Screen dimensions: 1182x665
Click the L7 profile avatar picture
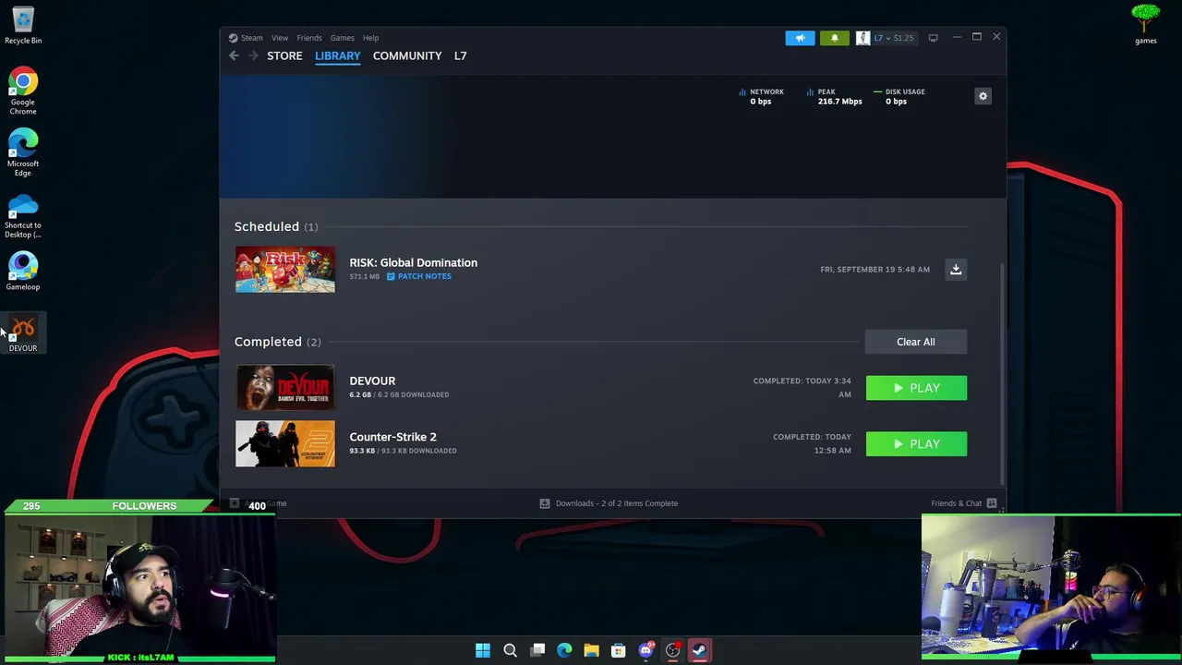pyautogui.click(x=862, y=38)
